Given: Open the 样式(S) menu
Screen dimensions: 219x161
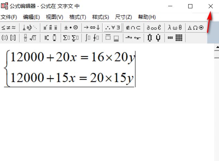Looking at the screenshot, I should pyautogui.click(x=101, y=17).
